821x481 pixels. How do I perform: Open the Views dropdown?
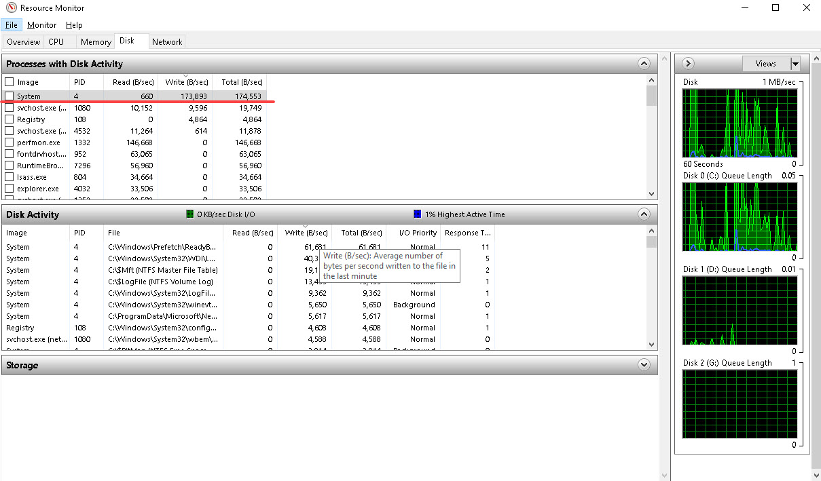click(795, 63)
